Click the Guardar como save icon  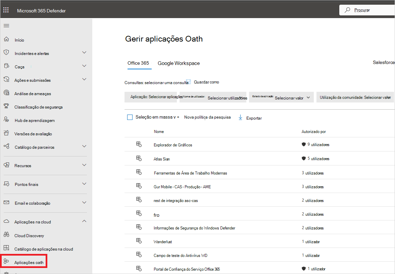188,82
